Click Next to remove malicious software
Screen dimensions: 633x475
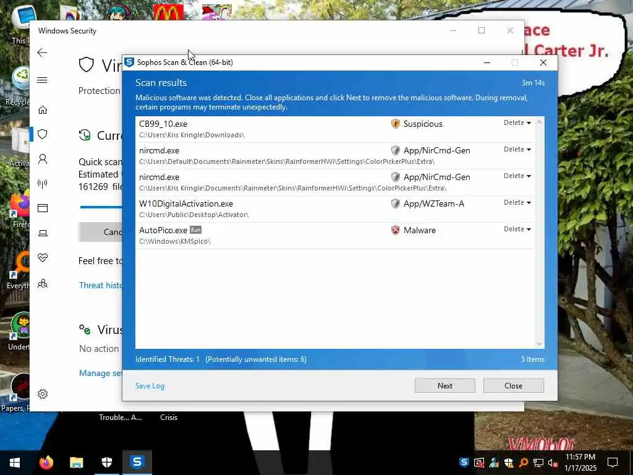coord(445,386)
